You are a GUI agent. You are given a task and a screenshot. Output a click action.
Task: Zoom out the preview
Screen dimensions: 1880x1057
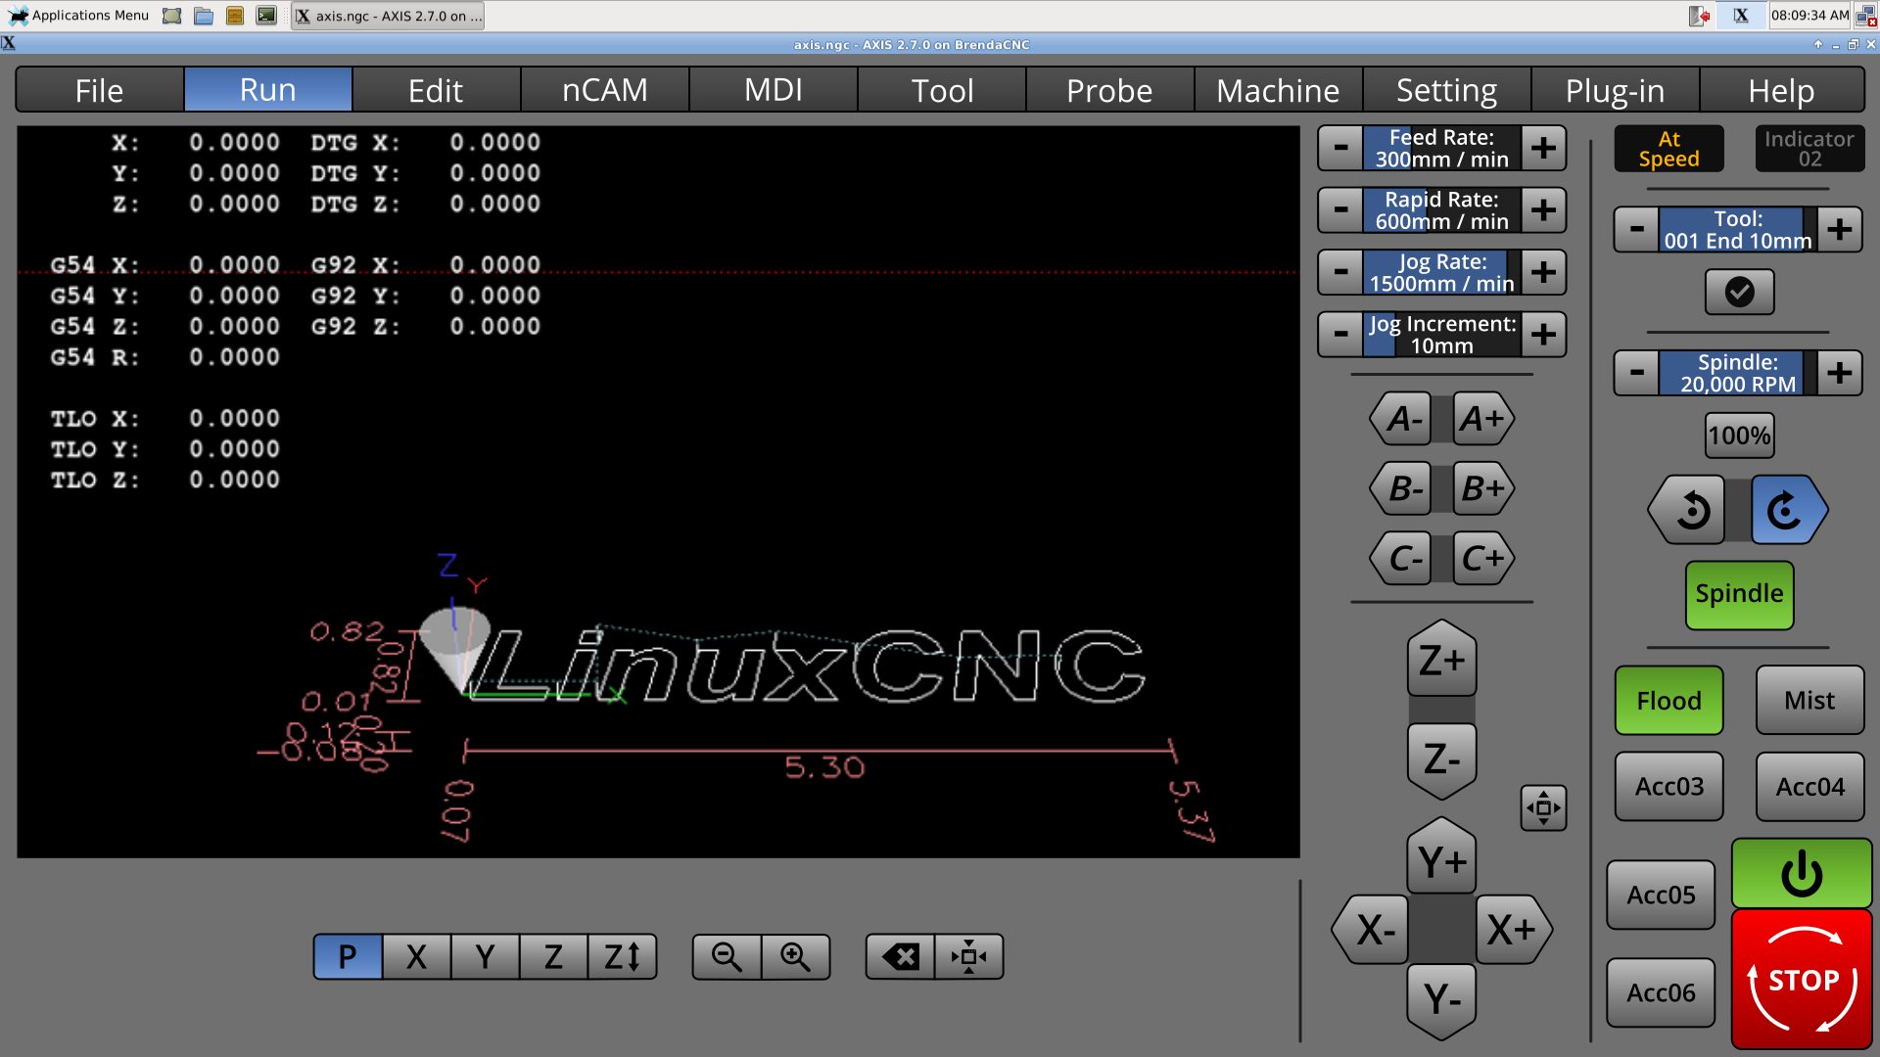pos(727,957)
